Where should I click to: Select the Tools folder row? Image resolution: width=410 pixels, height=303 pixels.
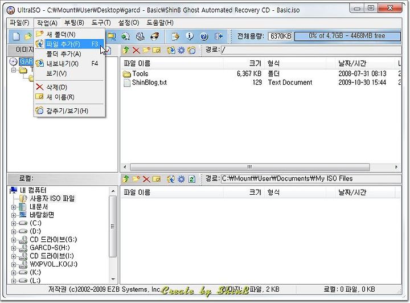[x=260, y=73]
